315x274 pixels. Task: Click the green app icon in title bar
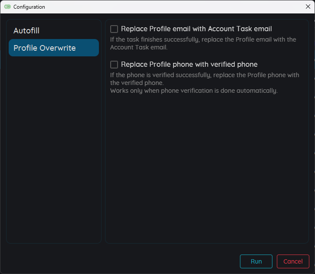7,7
